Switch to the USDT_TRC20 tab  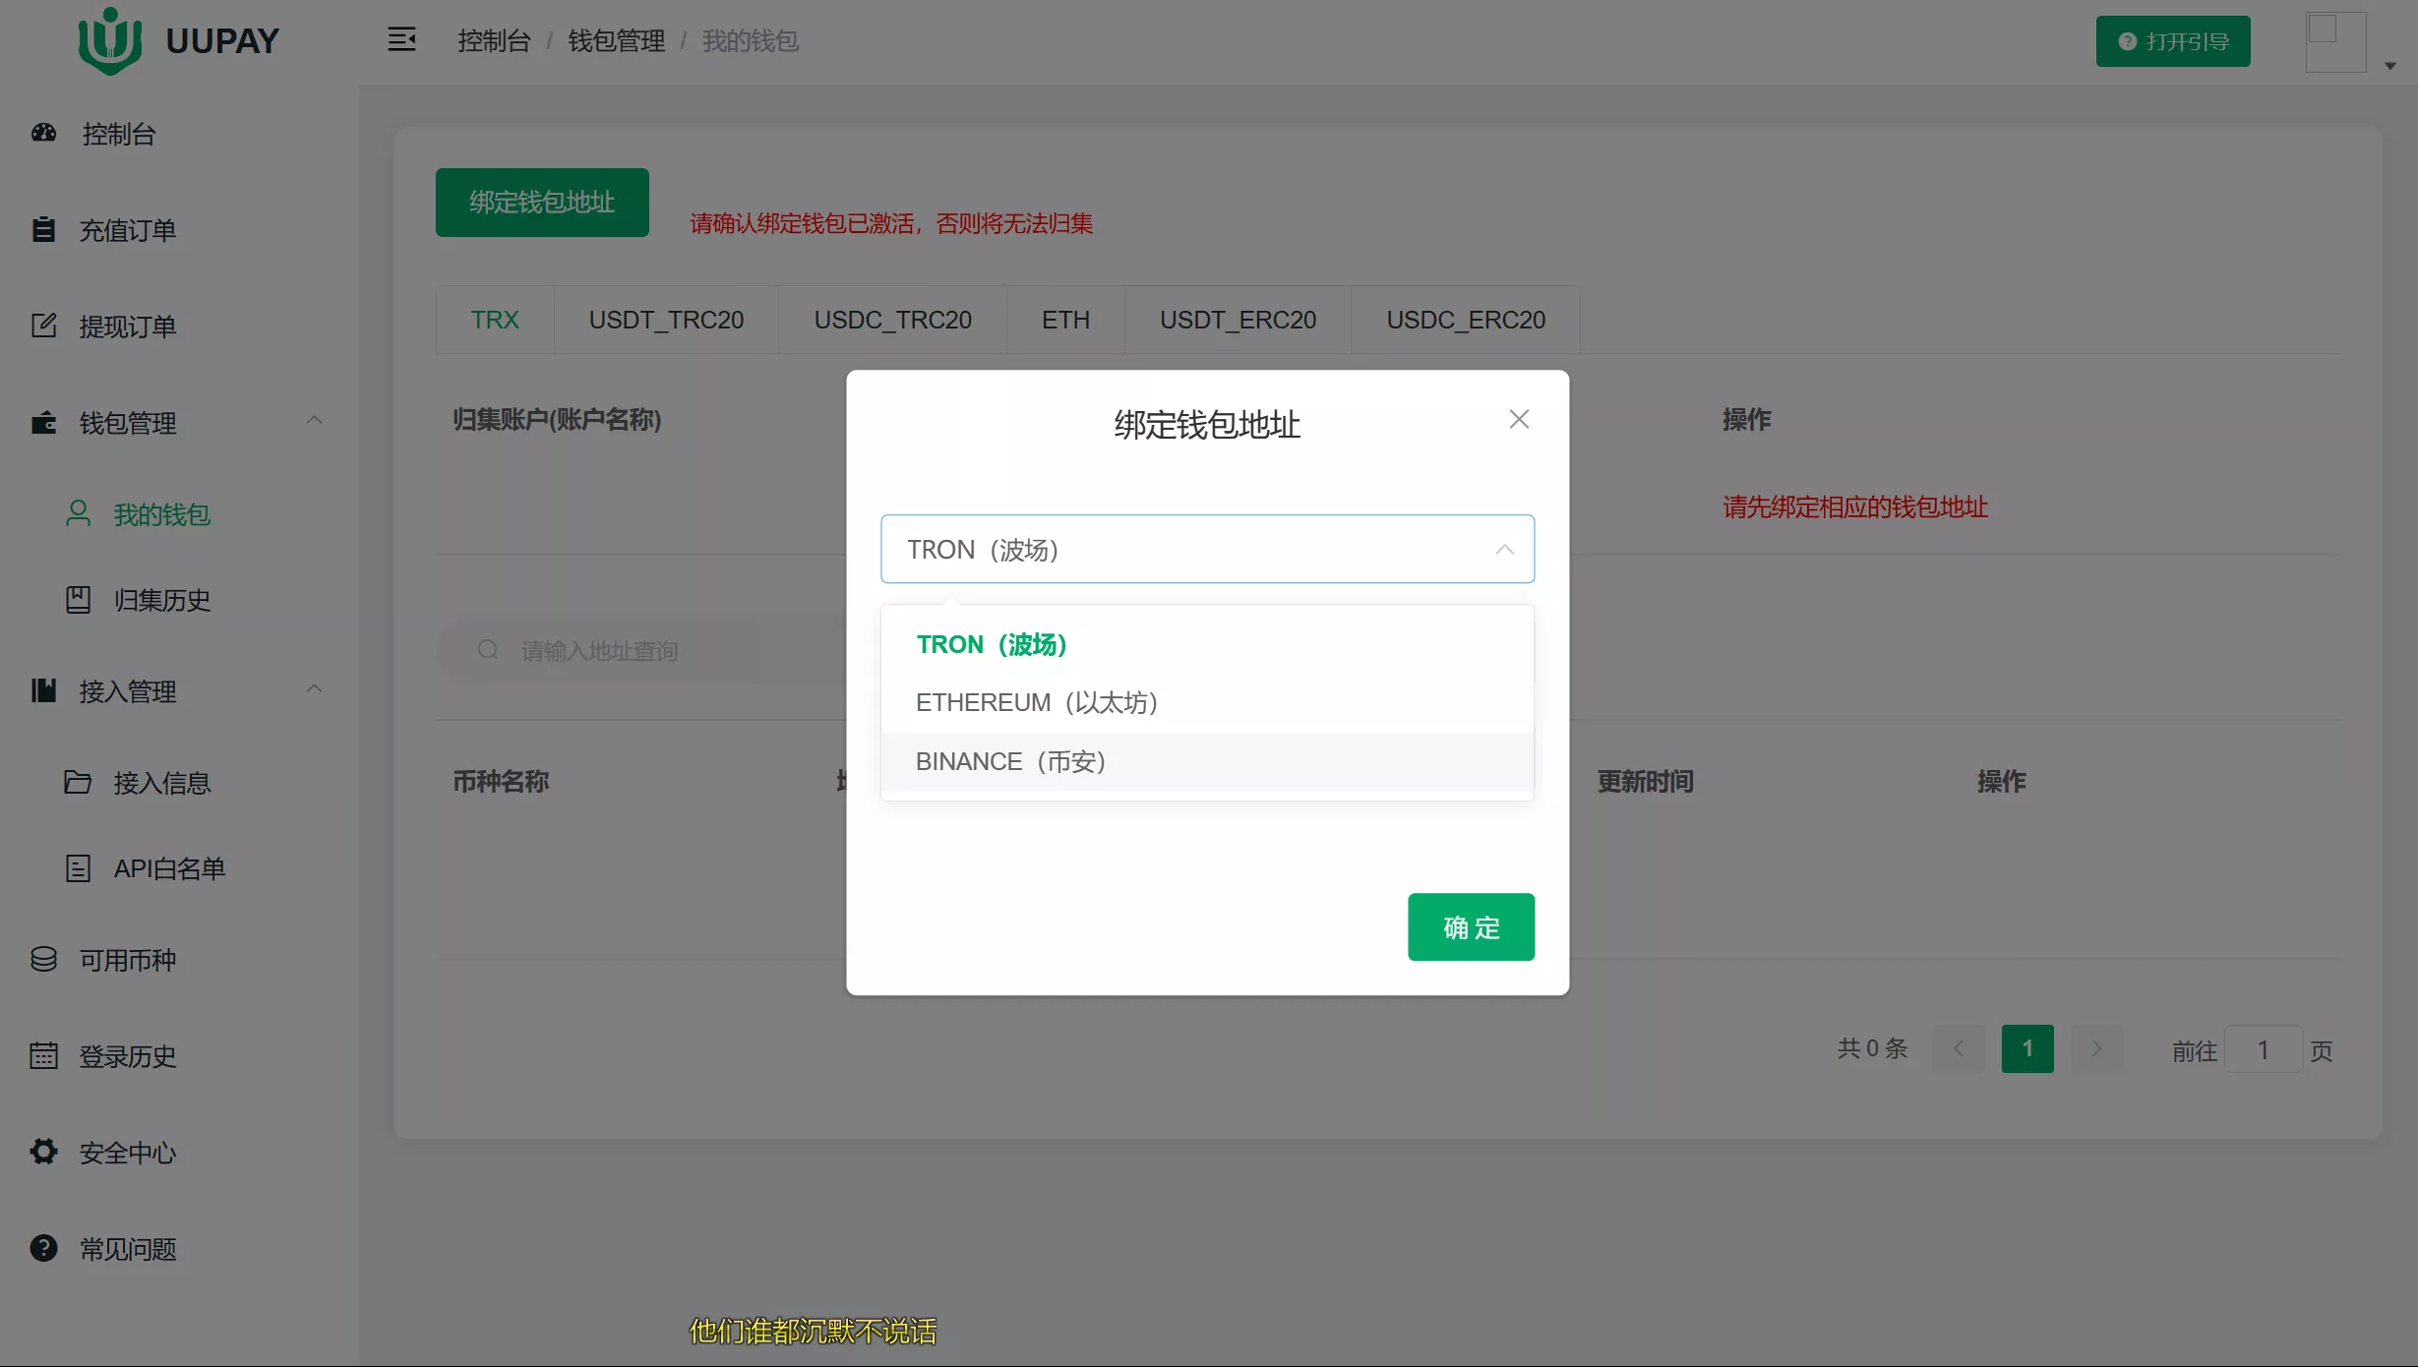click(x=666, y=320)
